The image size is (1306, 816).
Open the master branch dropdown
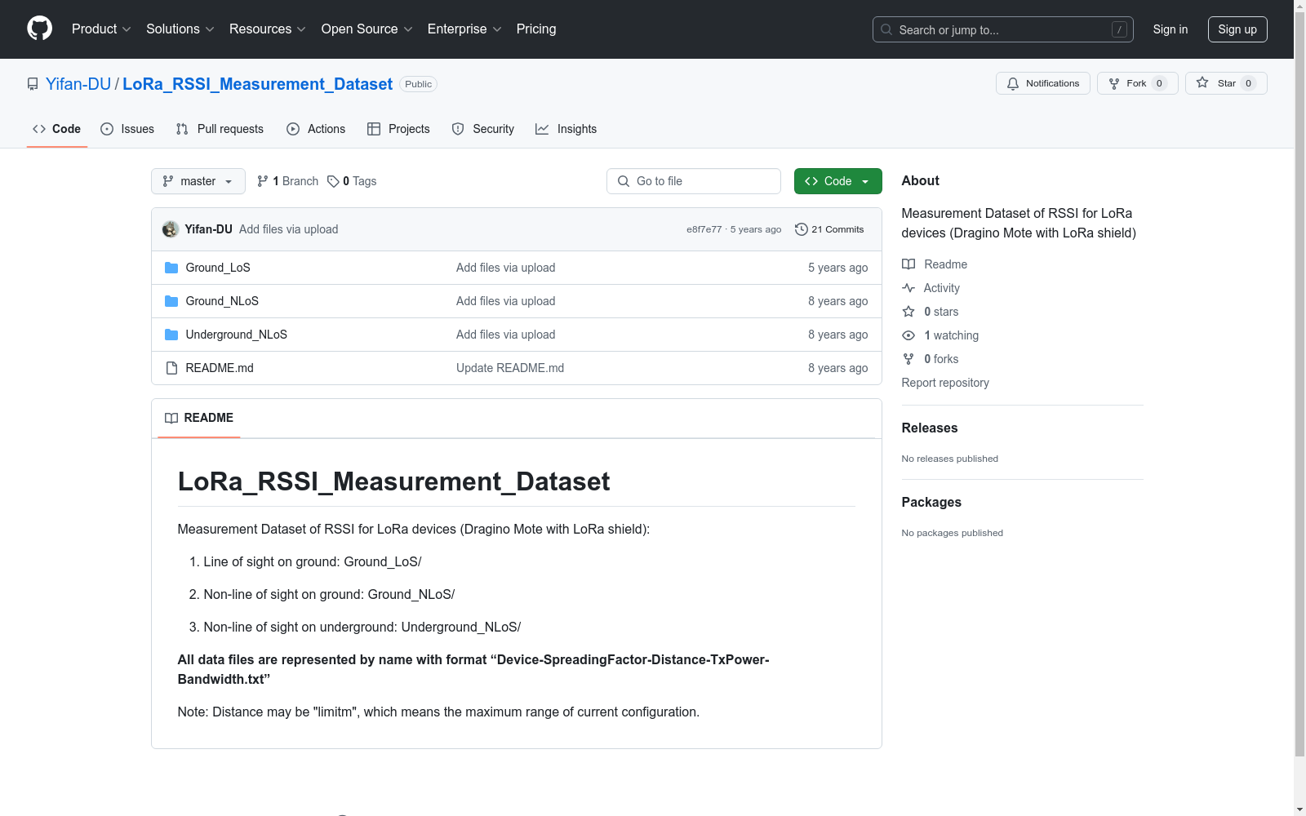coord(198,181)
